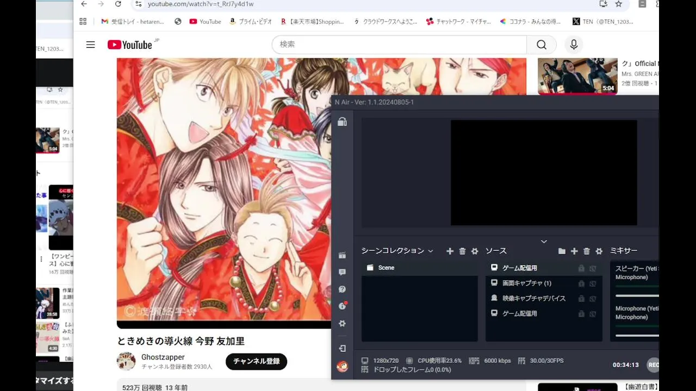Open the information icon with red notification dot
696x391 pixels.
coord(342,306)
